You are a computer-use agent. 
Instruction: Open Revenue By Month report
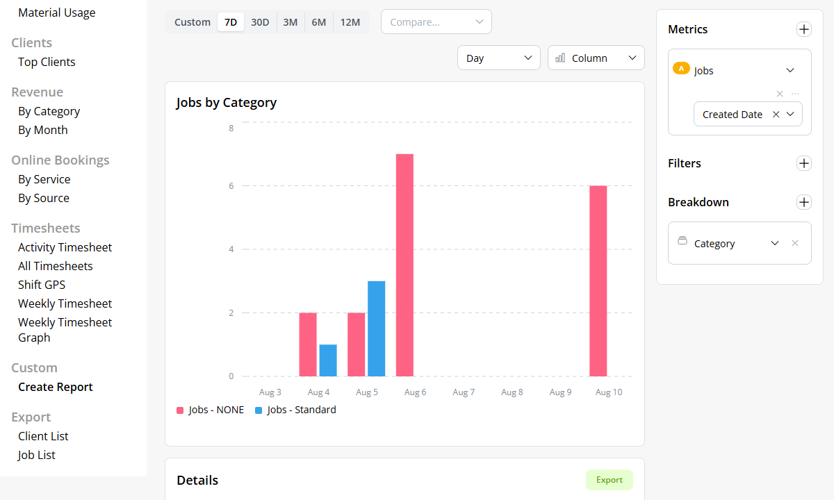tap(43, 130)
